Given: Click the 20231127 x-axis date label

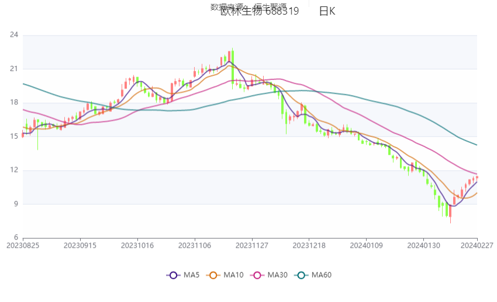Looking at the screenshot, I should [x=253, y=246].
